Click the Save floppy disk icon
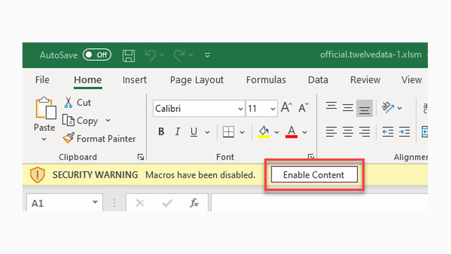Viewport: 451px width, 254px height. point(128,55)
